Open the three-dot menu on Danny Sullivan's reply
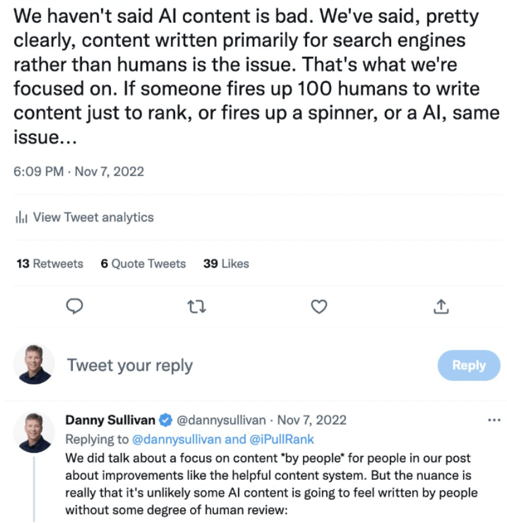 [494, 419]
